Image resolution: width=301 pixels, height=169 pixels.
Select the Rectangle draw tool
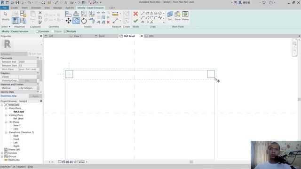click(x=147, y=14)
